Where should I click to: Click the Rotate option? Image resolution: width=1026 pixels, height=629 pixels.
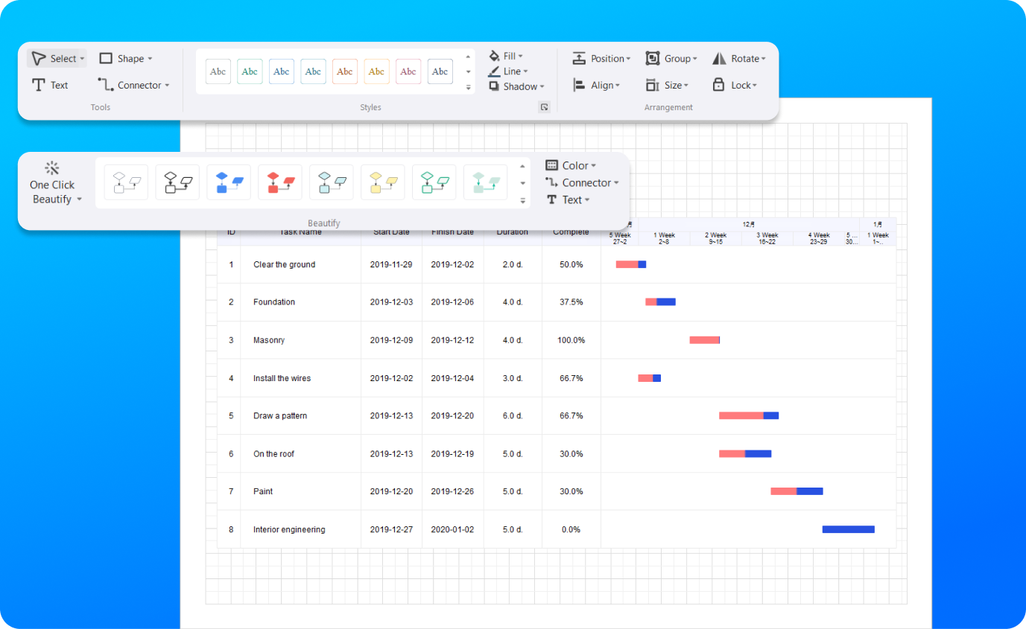coord(739,58)
